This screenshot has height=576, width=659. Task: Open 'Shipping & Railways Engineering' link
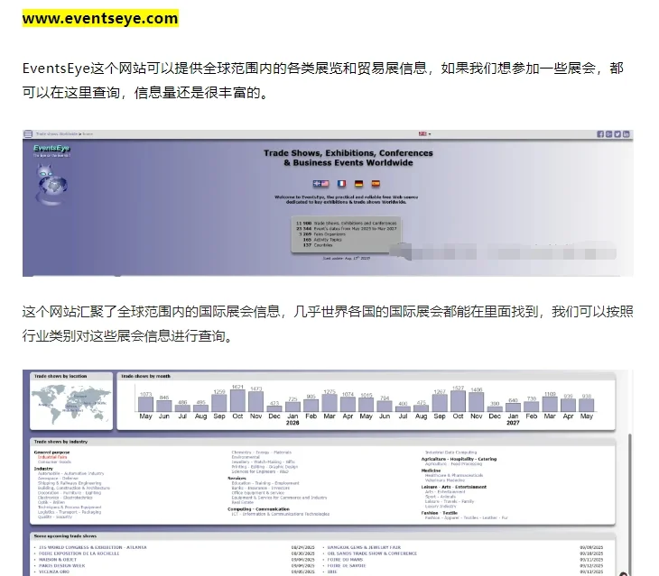click(x=70, y=483)
